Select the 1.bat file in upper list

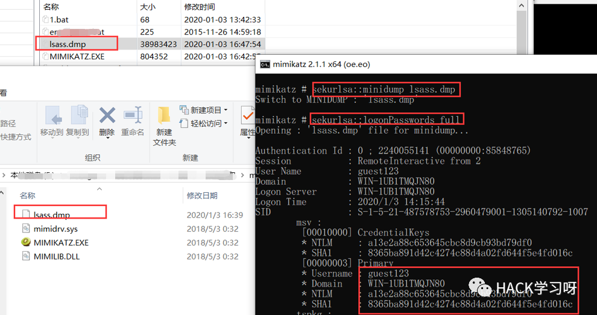(x=59, y=19)
